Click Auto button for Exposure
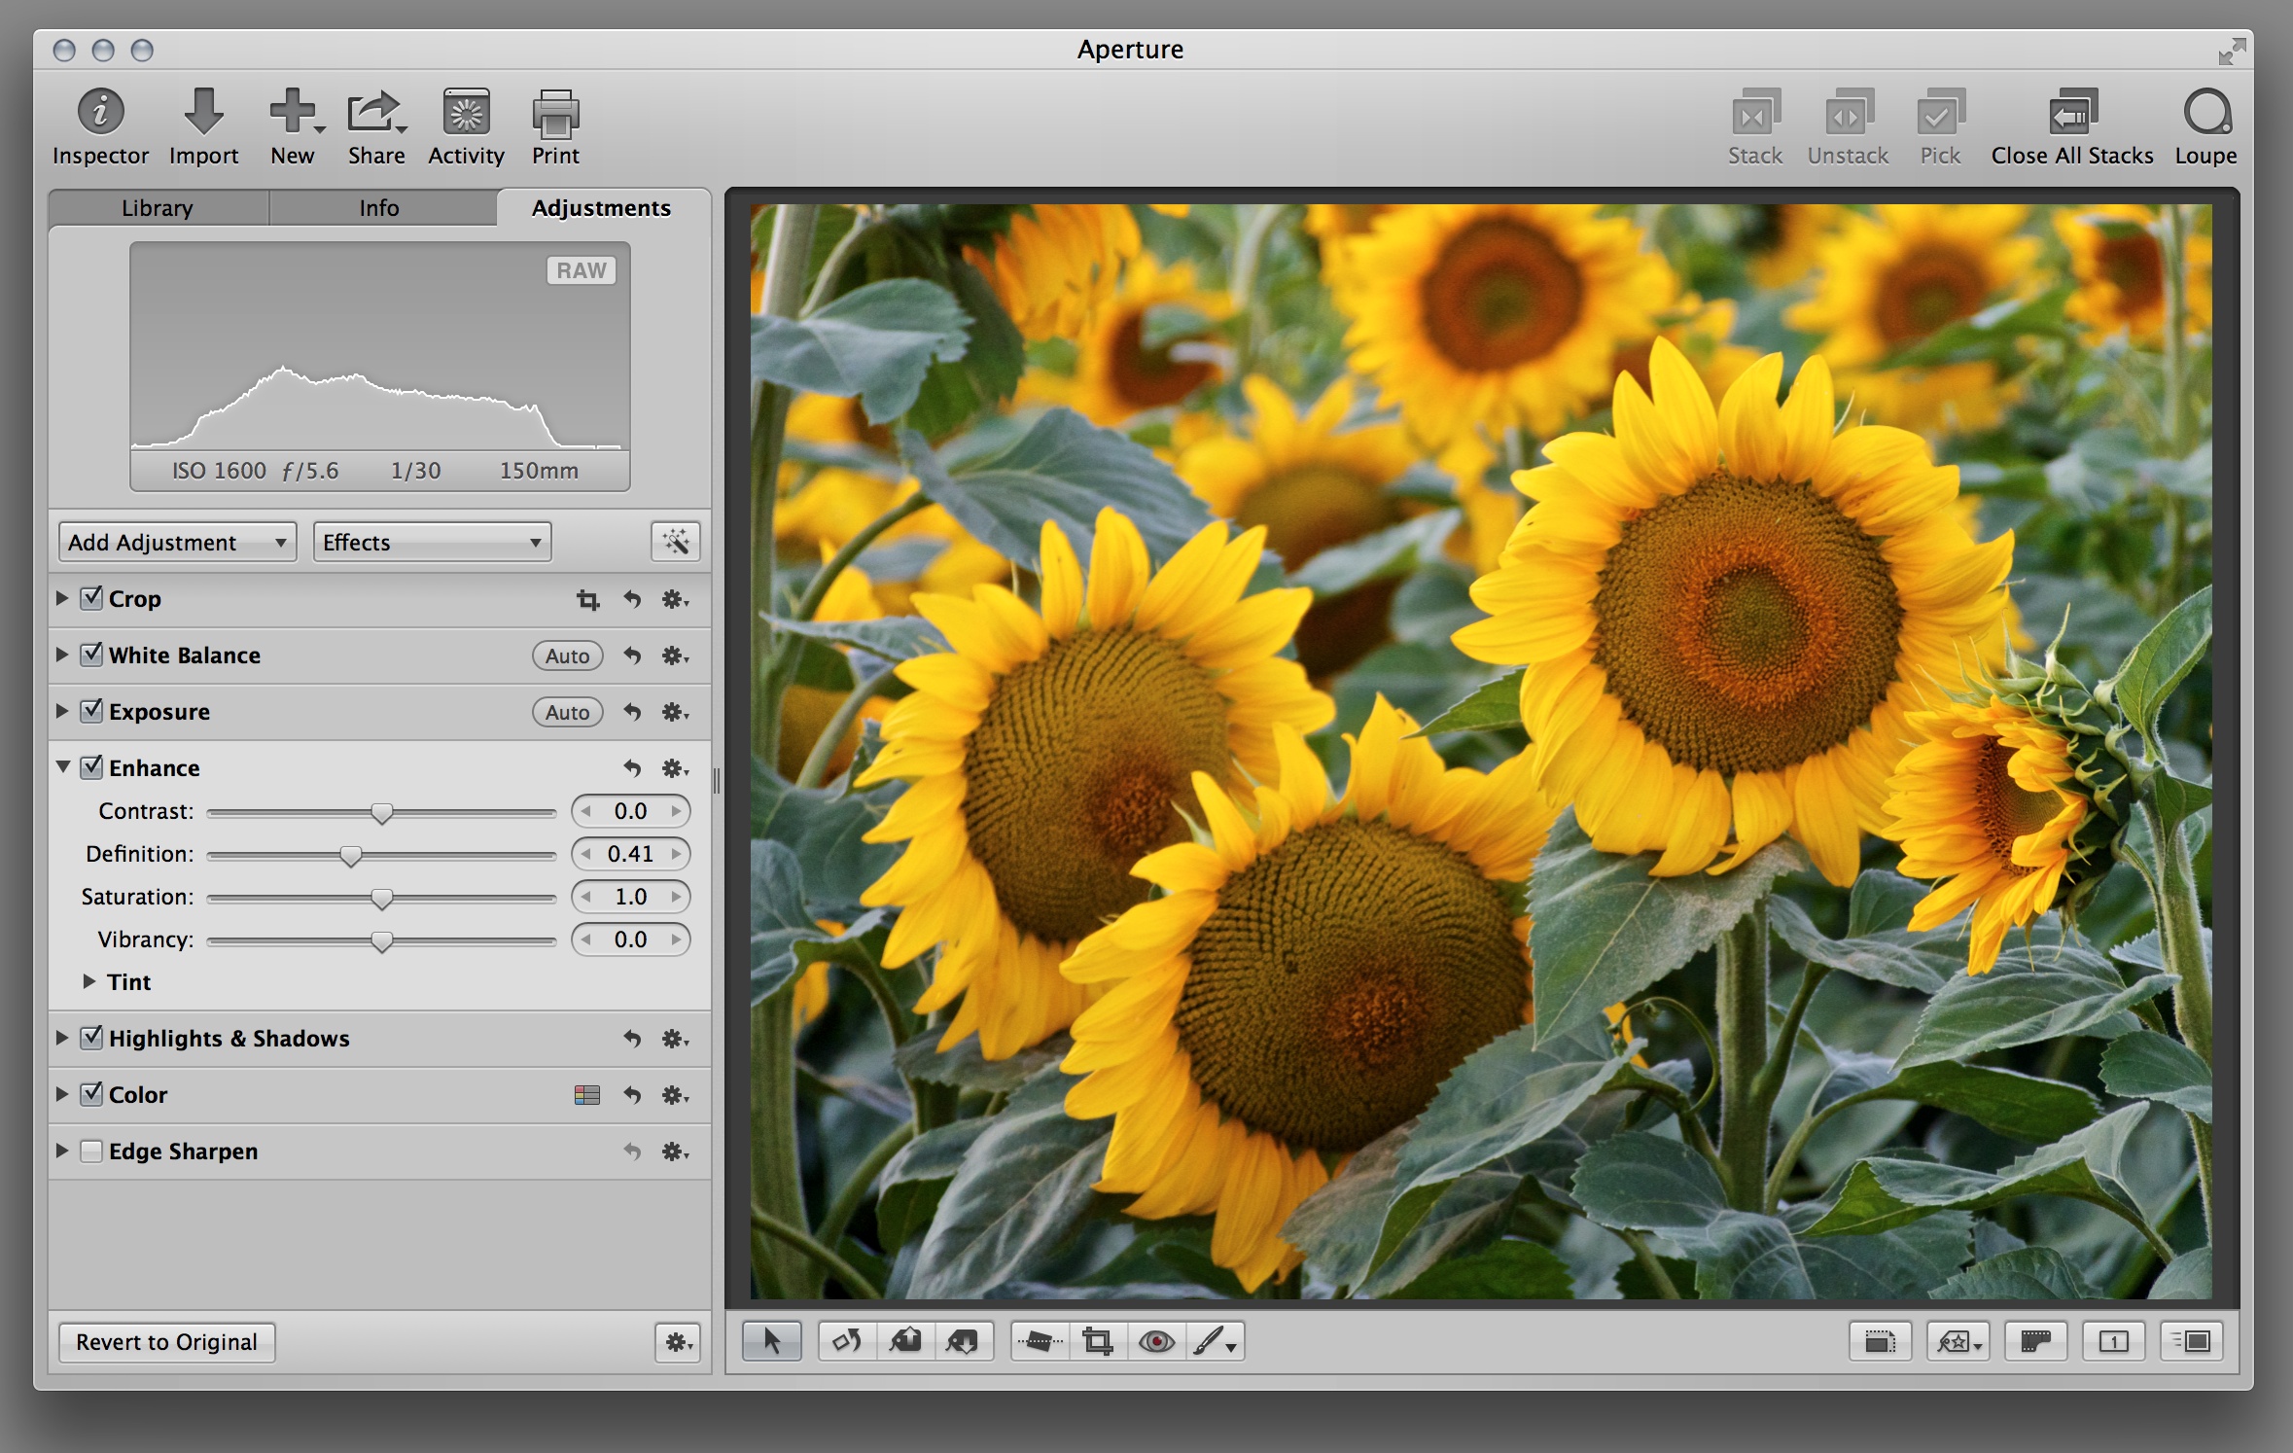 tap(567, 712)
